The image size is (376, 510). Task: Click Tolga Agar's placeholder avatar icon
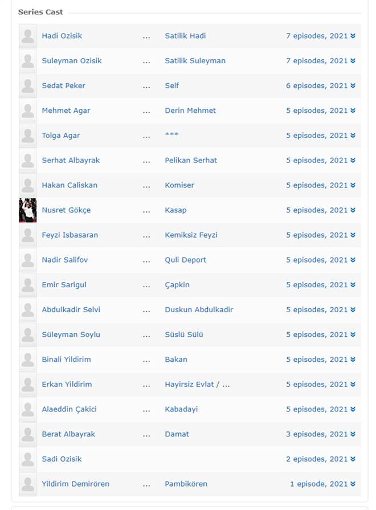click(28, 136)
